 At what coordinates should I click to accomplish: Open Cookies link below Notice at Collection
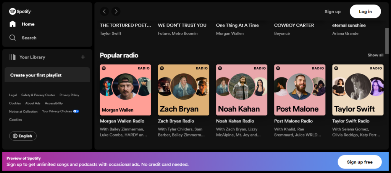point(15,120)
